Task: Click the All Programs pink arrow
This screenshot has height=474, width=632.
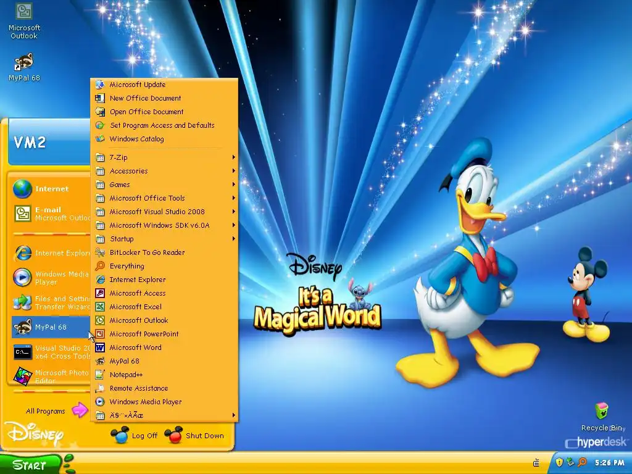Action: [80, 410]
